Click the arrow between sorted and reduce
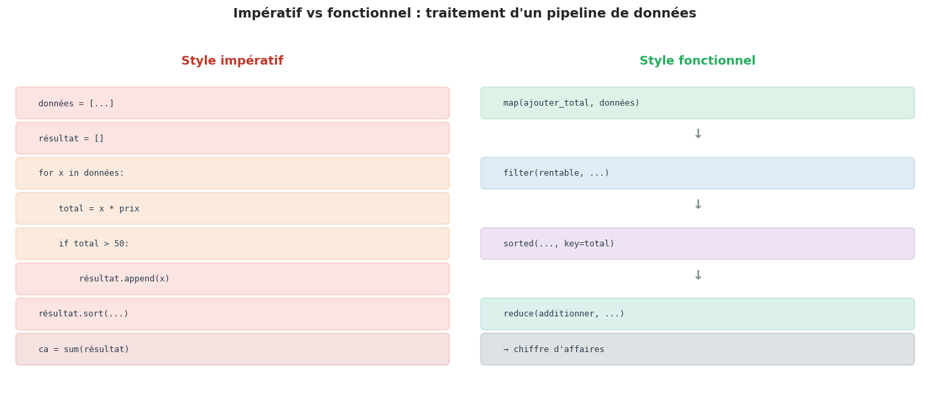 [x=697, y=276]
